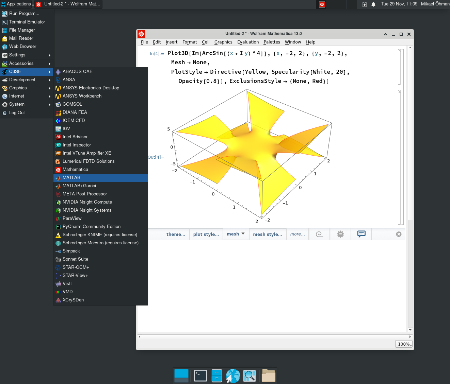The width and height of the screenshot is (450, 384).
Task: Open home folder icon in the dock
Action: point(269,376)
